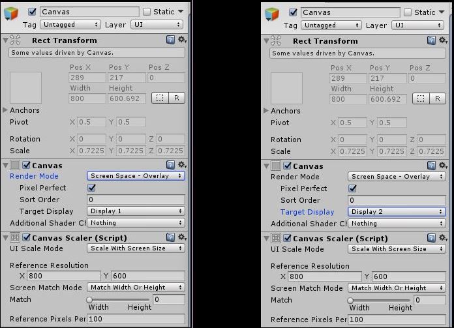Open Canvas Scaler gear menu in left inspector
454x328 pixels.
click(x=182, y=237)
